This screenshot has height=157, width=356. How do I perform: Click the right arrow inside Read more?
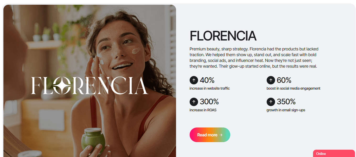point(221,135)
